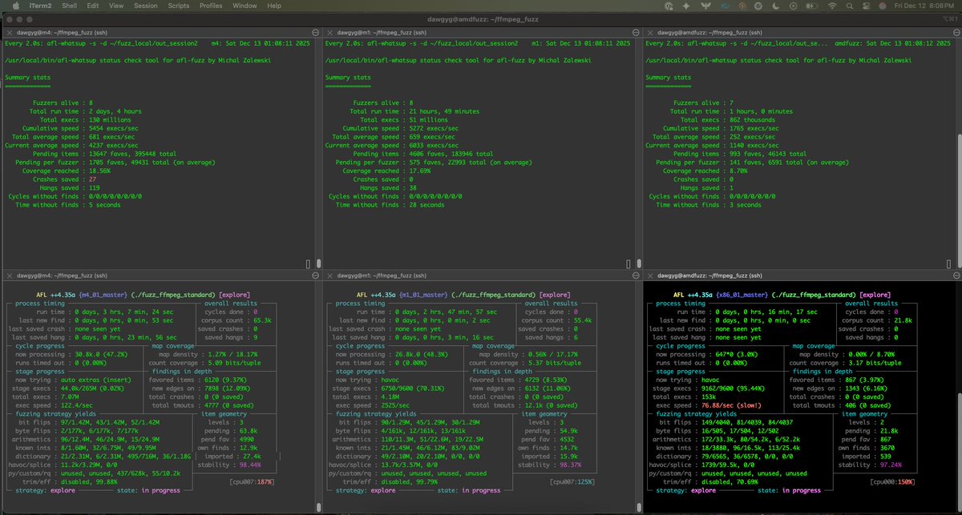
Task: Open the Shell menu
Action: point(68,6)
